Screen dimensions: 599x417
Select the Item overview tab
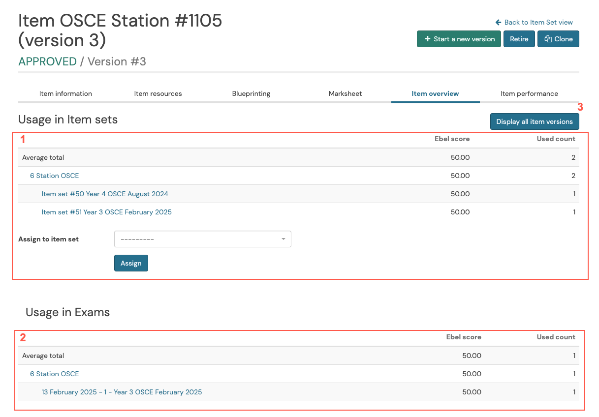click(435, 93)
